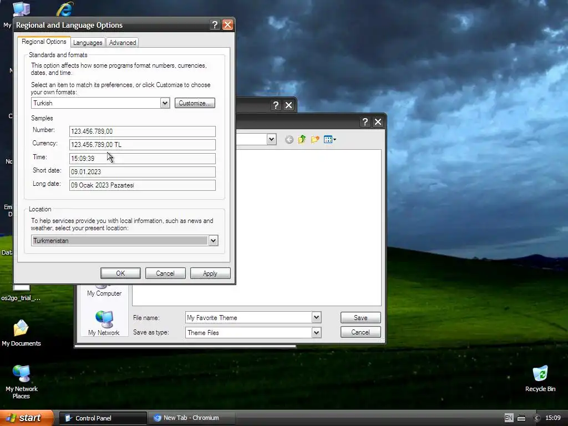
Task: Go back in the Save dialog toolbar
Action: coord(289,139)
